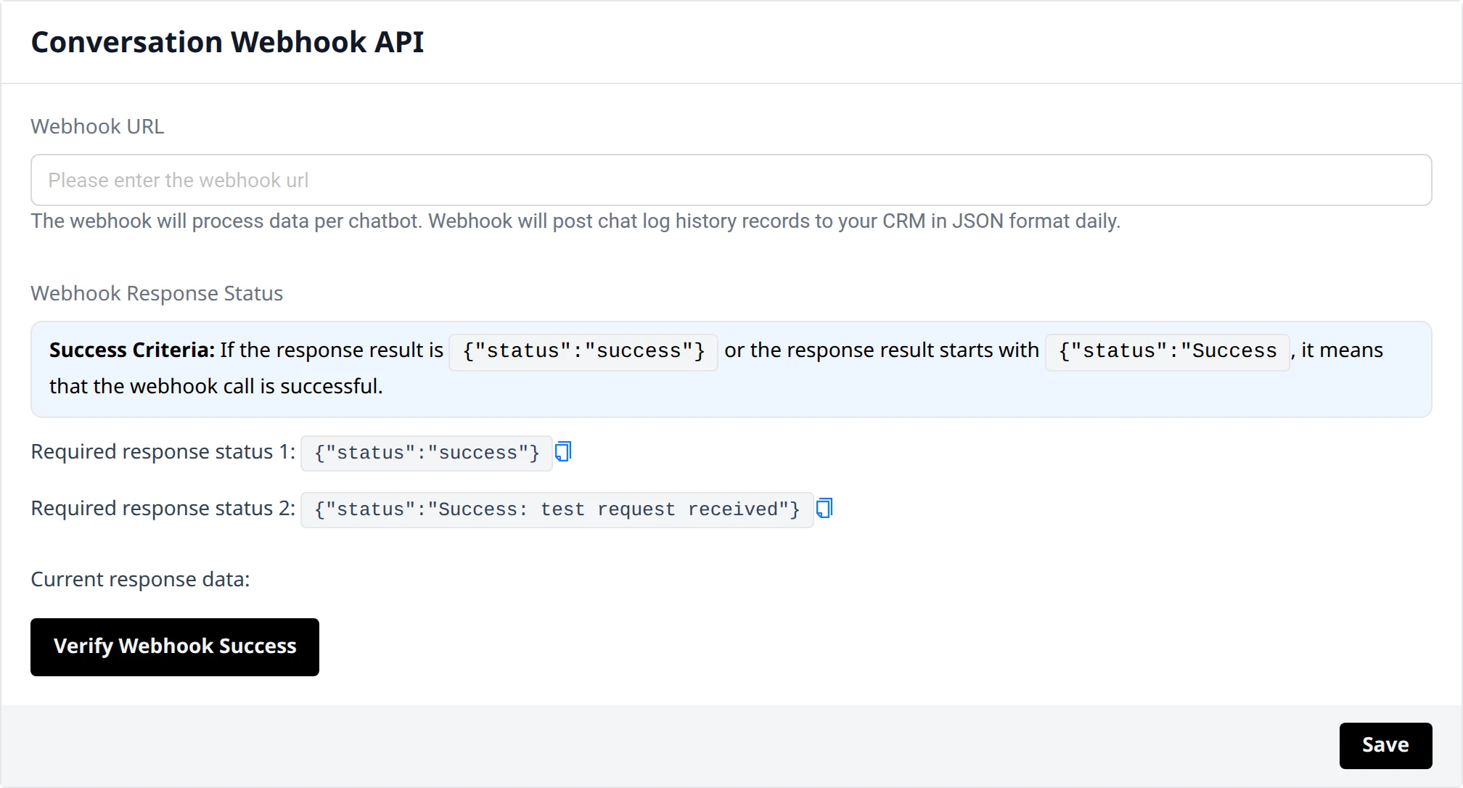Select the Conversation Webhook API heading
Viewport: 1463px width, 788px height.
[227, 42]
